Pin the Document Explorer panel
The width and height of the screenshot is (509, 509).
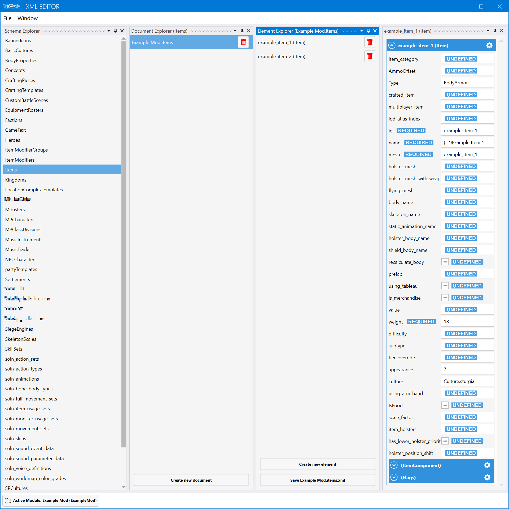click(242, 31)
